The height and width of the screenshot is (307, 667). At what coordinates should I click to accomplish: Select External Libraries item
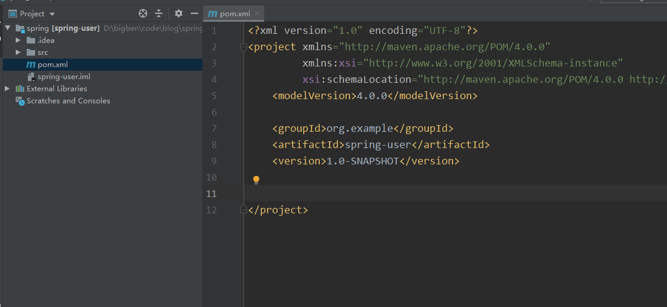click(x=56, y=89)
